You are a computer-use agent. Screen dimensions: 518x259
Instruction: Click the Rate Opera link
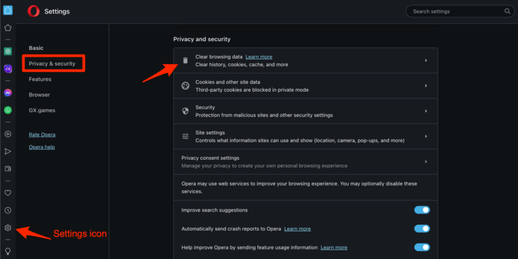[42, 135]
